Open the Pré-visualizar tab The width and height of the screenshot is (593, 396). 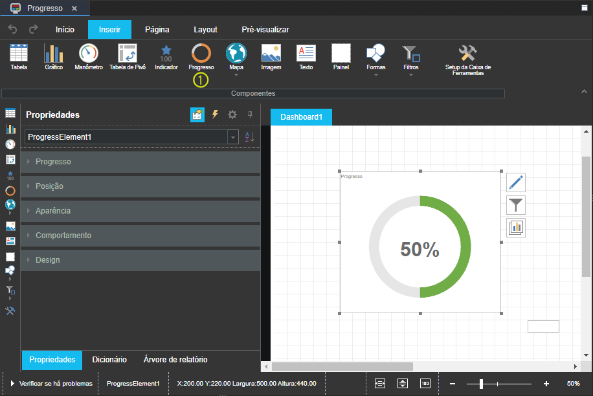point(265,30)
